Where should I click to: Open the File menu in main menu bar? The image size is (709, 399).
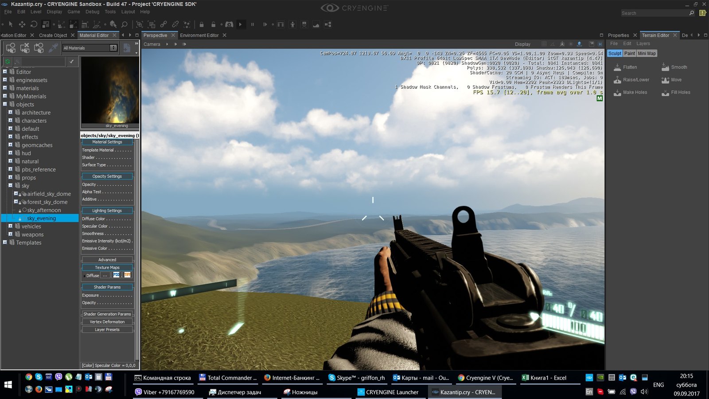tap(8, 12)
